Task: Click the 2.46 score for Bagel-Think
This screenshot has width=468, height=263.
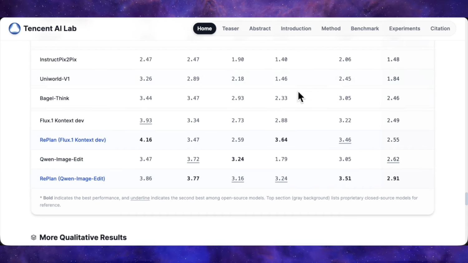Action: (x=393, y=98)
